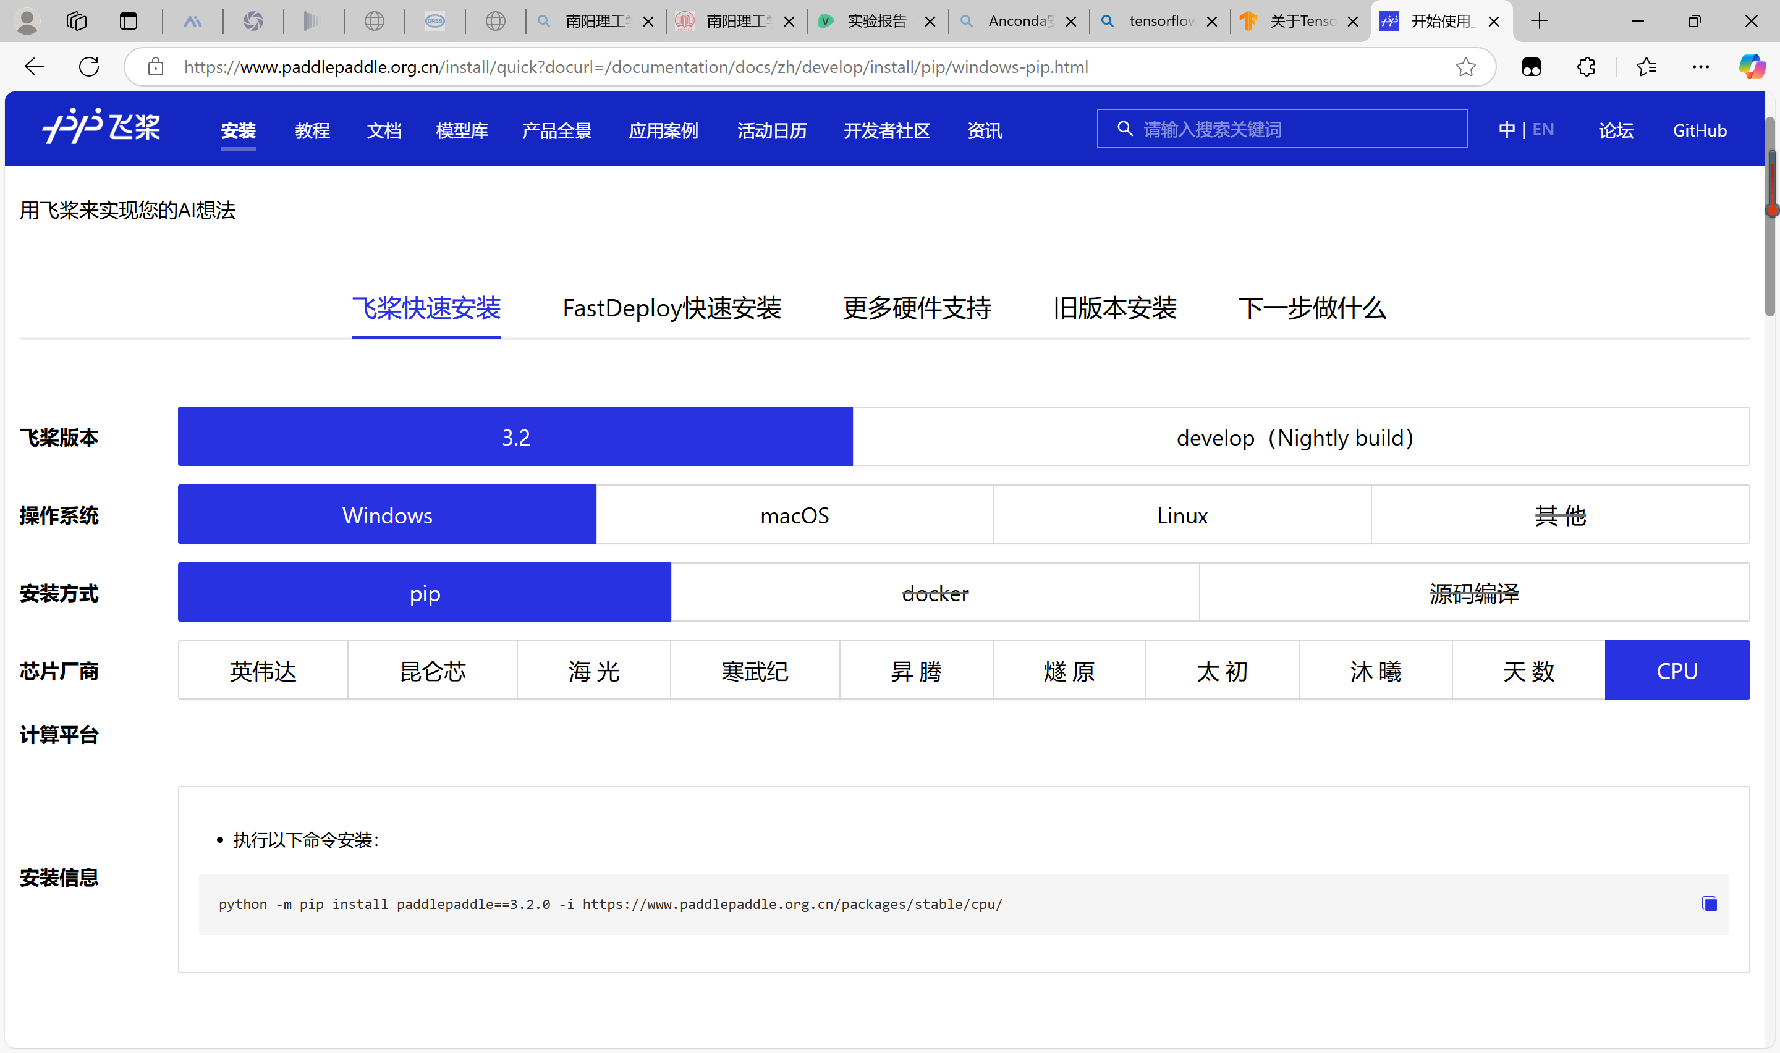Toggle the vertical tabs icon

click(129, 21)
